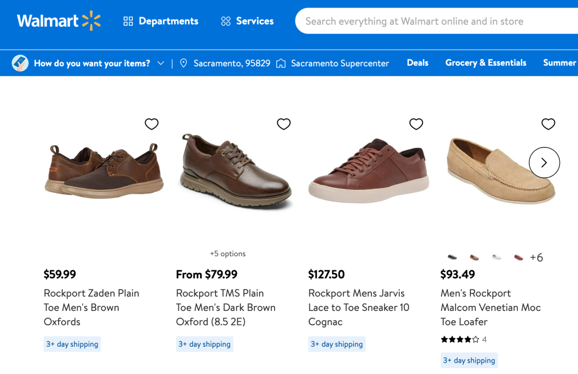The width and height of the screenshot is (578, 374).
Task: Select the red loafer color swatch
Action: (x=518, y=257)
